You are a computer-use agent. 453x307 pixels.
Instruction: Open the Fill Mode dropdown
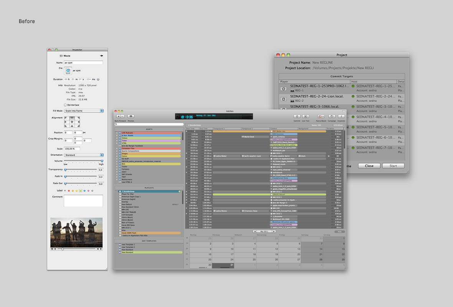(84, 111)
